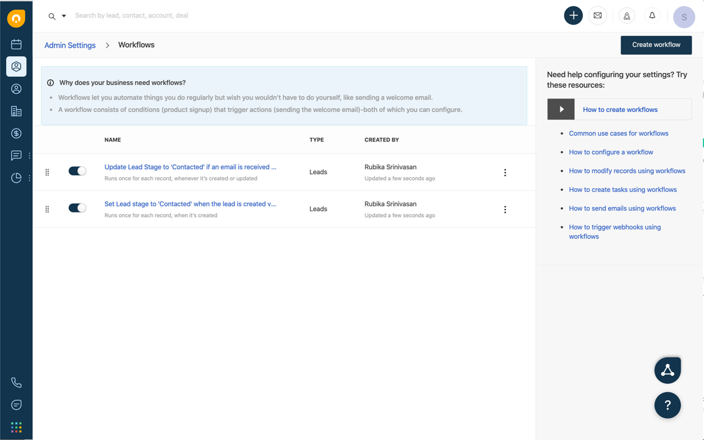Image resolution: width=704 pixels, height=440 pixels.
Task: Open the reports pie chart icon
Action: [x=16, y=178]
